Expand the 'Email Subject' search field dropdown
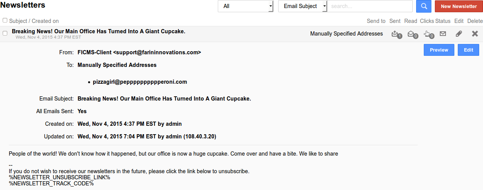The width and height of the screenshot is (483, 190). 303,6
